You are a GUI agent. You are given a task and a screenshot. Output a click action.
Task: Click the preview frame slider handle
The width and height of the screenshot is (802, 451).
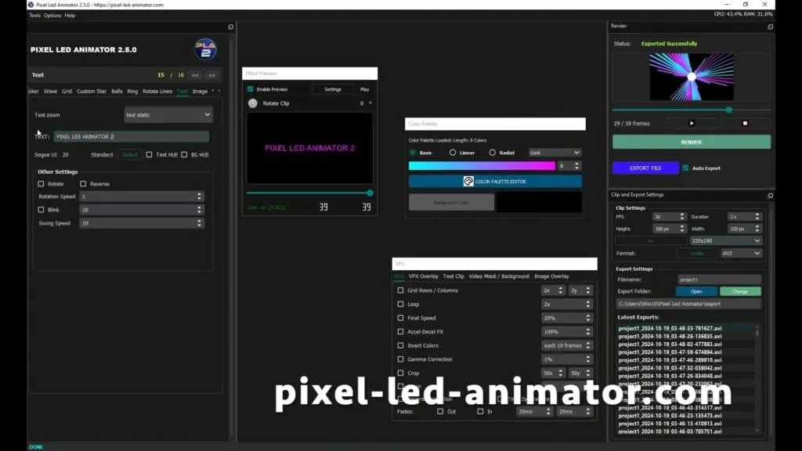point(370,193)
